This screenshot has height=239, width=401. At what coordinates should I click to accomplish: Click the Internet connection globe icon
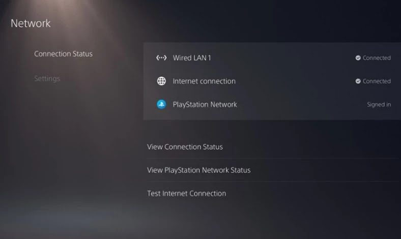161,81
